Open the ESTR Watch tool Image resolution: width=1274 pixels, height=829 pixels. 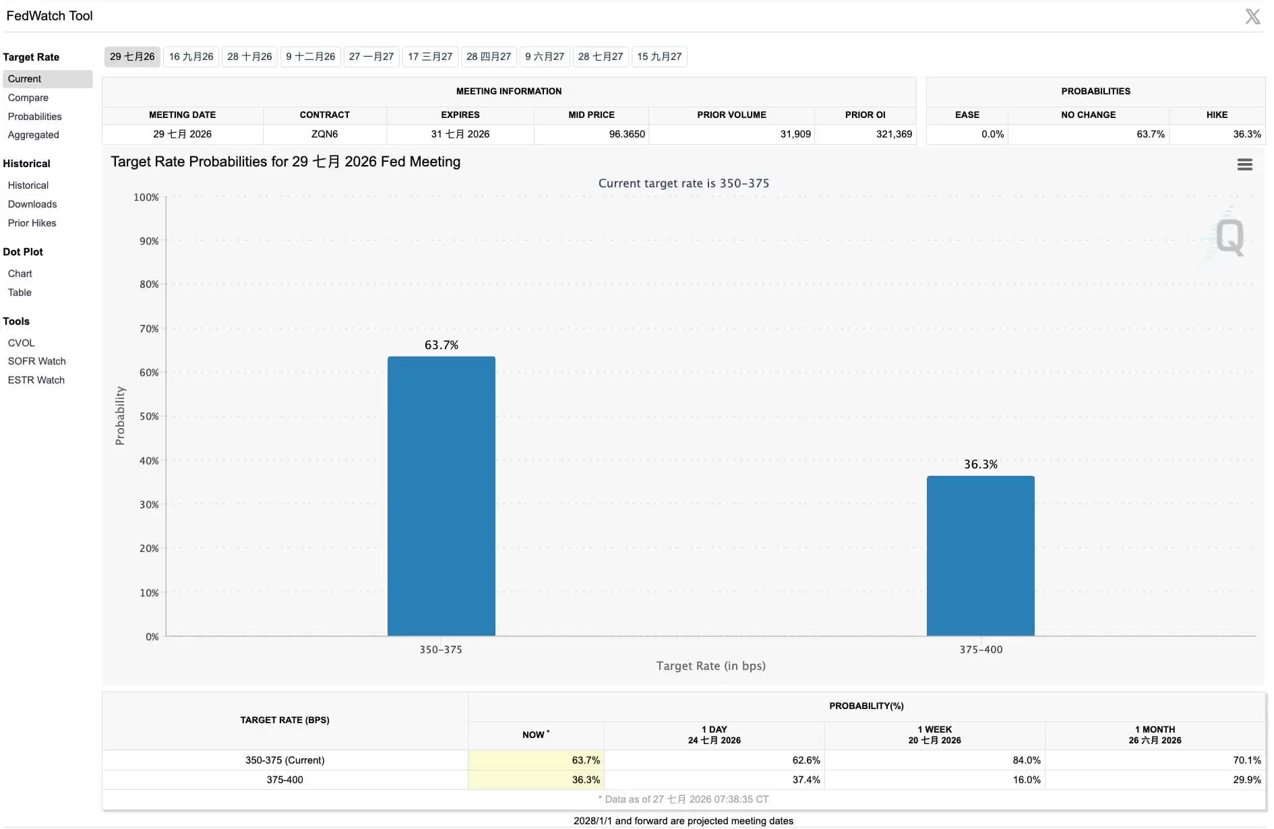[36, 380]
